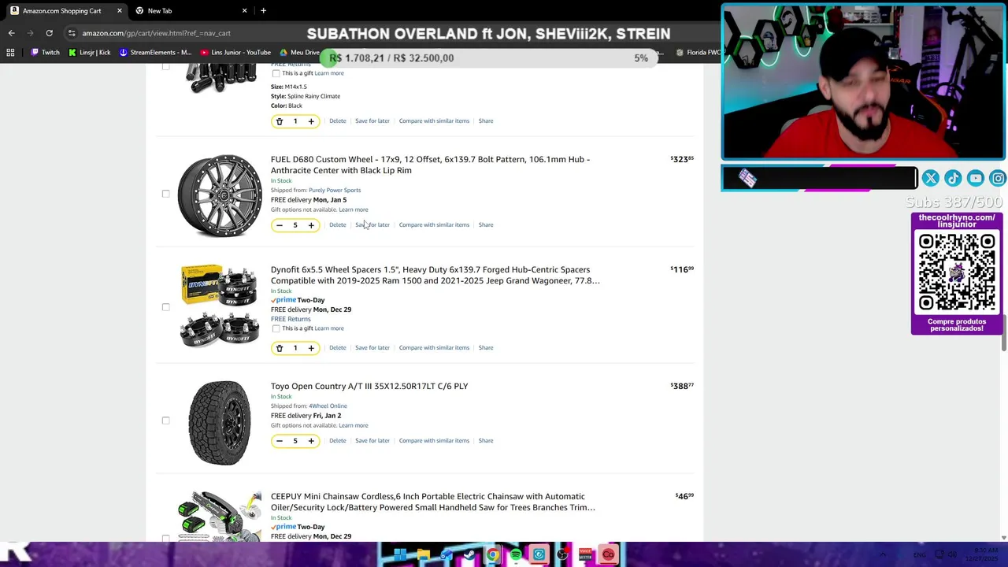1008x567 pixels.
Task: Open the Meu Drive bookmark
Action: coord(299,53)
